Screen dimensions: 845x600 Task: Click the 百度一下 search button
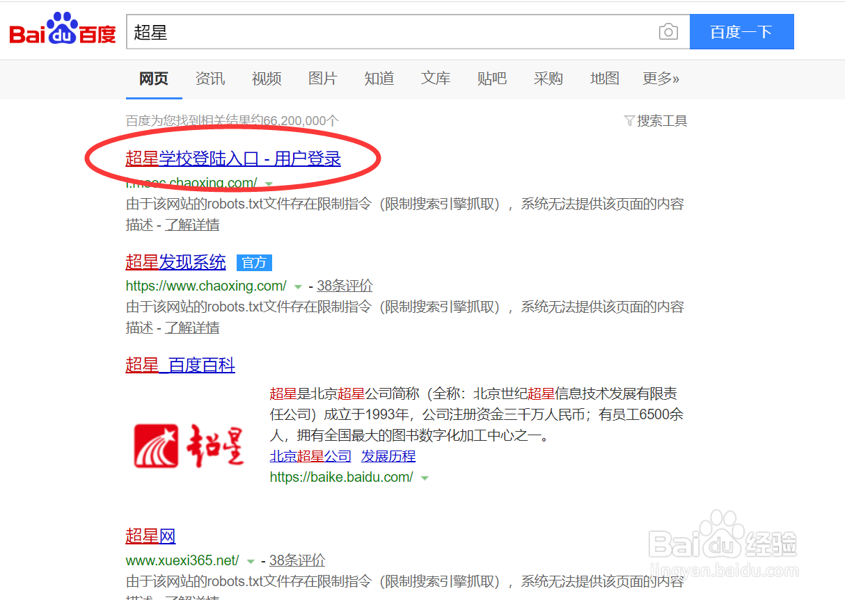coord(742,31)
